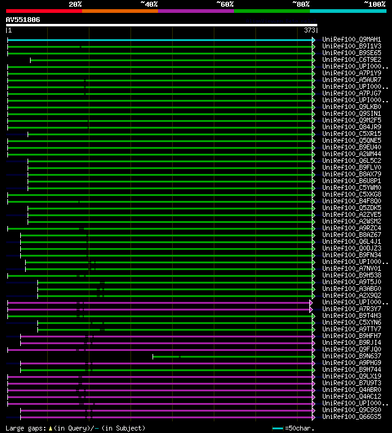Viewport: 392px width, 433px height.
Task: Click subject name UniRef100_Q0DJZ3
Action: pyautogui.click(x=352, y=248)
